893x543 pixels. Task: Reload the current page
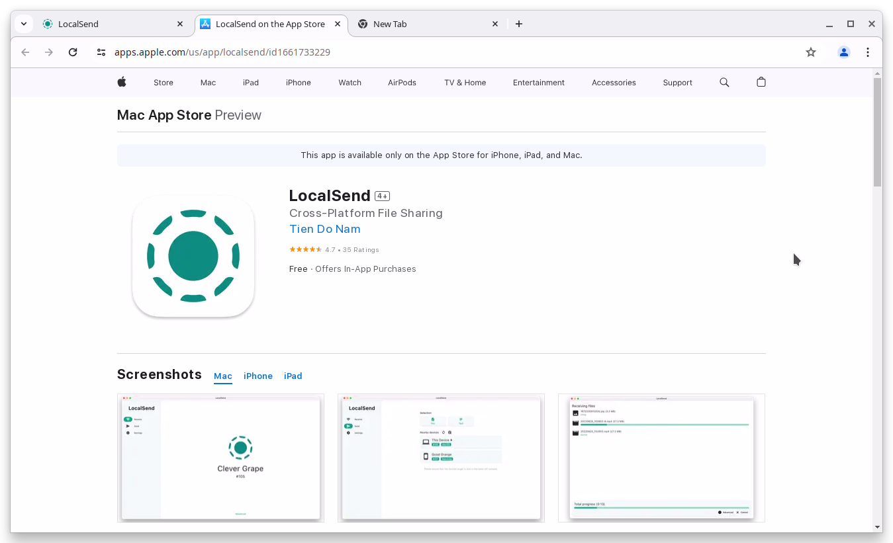pyautogui.click(x=73, y=52)
